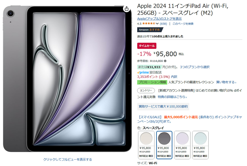Click the star rating icons
Image resolution: width=247 pixels, height=166 pixels.
(149, 24)
